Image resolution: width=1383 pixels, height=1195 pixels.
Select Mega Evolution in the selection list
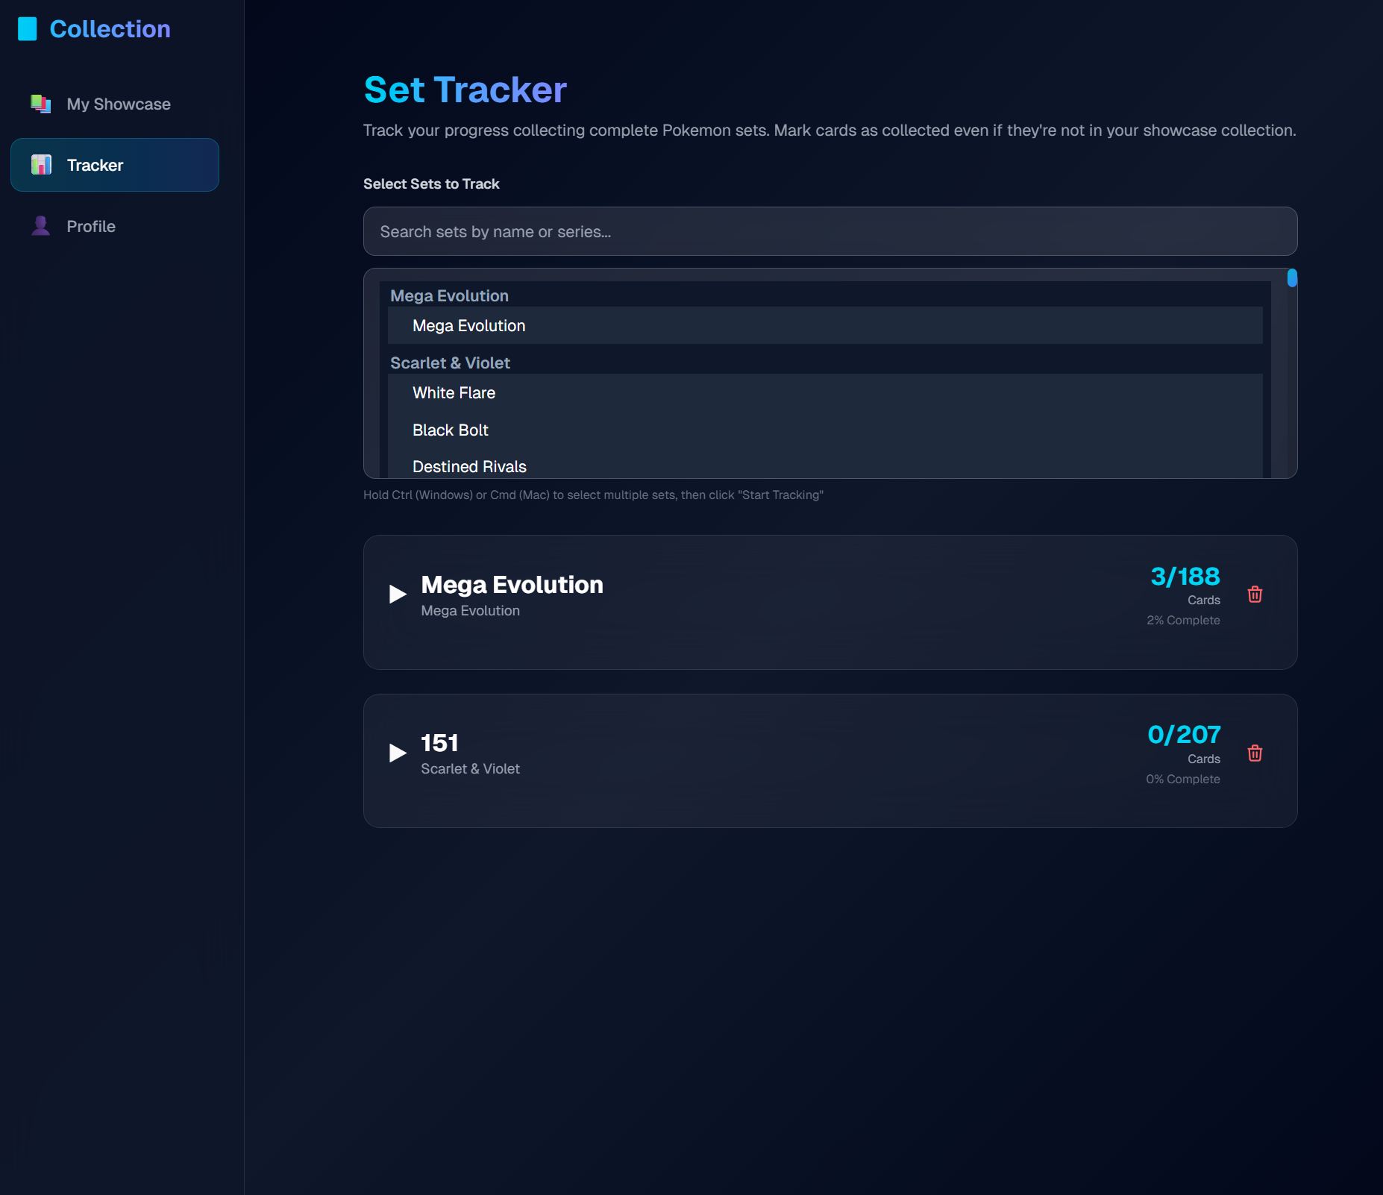468,326
